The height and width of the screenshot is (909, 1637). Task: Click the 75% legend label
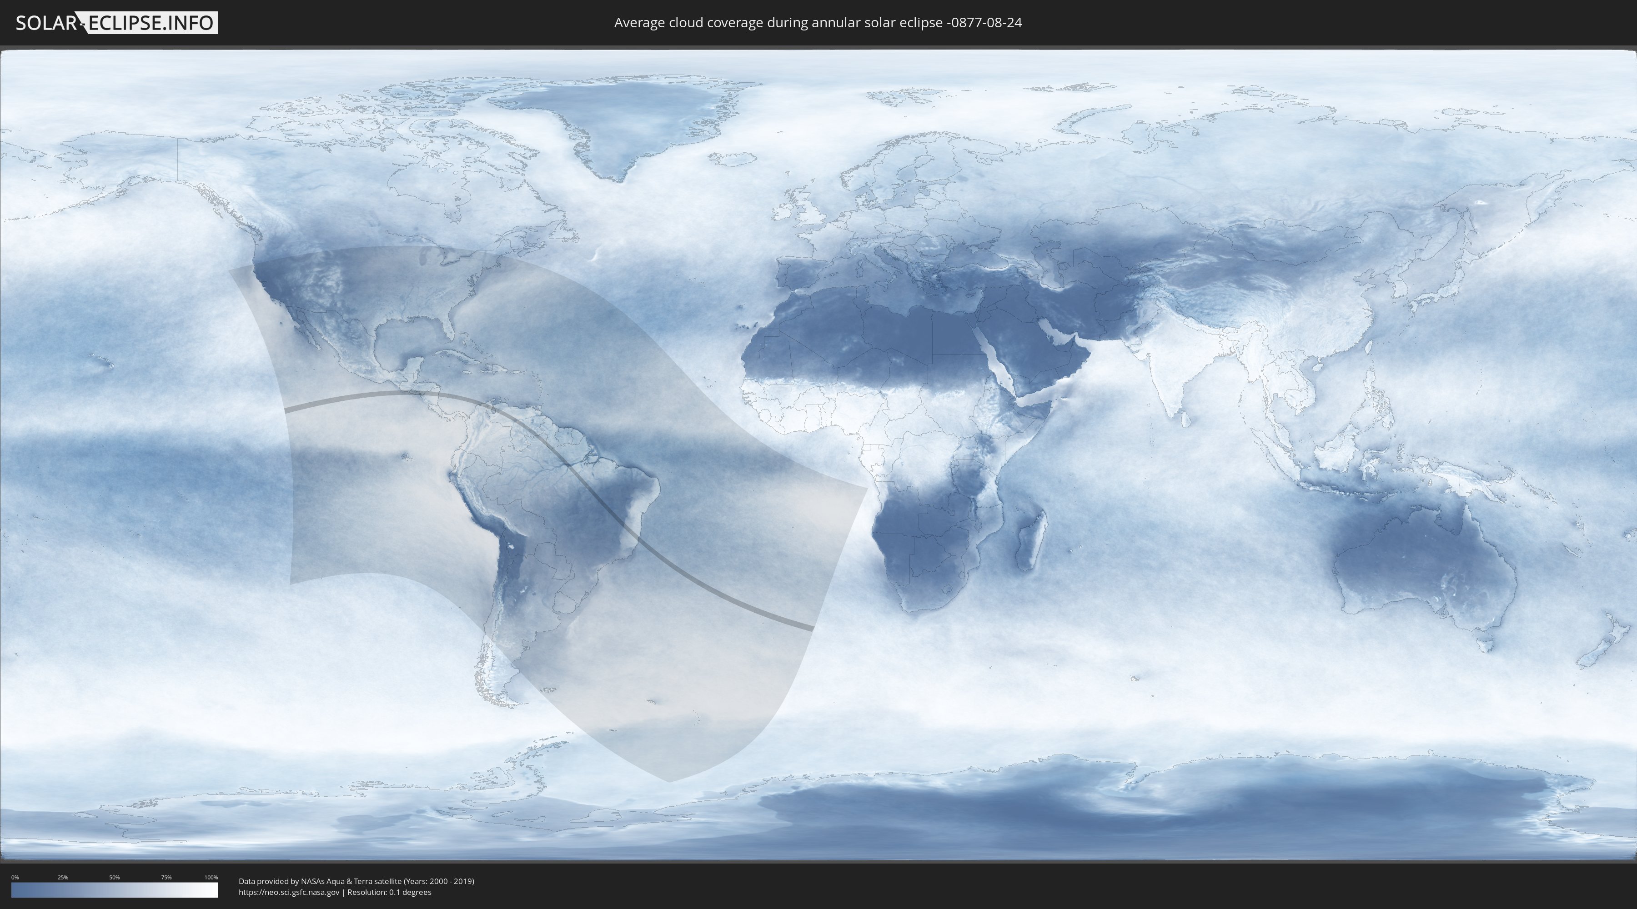click(166, 877)
